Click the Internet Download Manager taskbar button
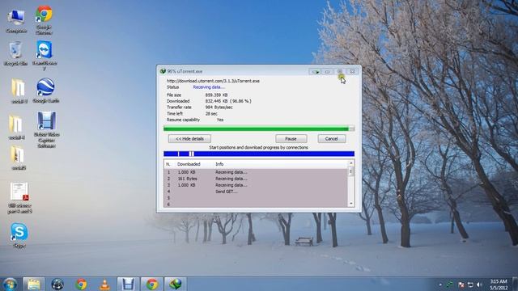The height and width of the screenshot is (291, 518). coord(176,284)
